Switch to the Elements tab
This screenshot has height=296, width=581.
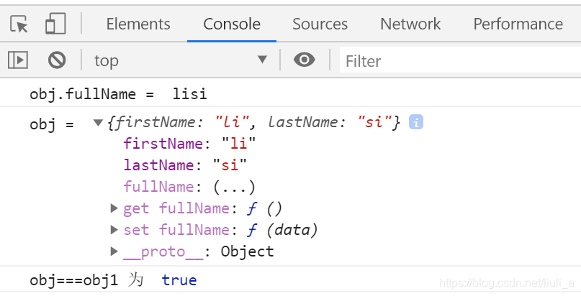tap(138, 24)
